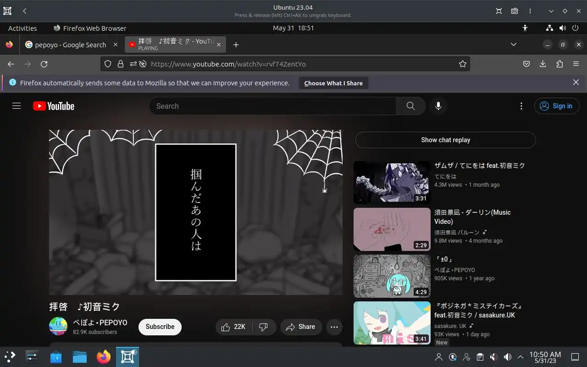Bookmark this page with the star icon
The height and width of the screenshot is (367, 587).
coord(463,64)
